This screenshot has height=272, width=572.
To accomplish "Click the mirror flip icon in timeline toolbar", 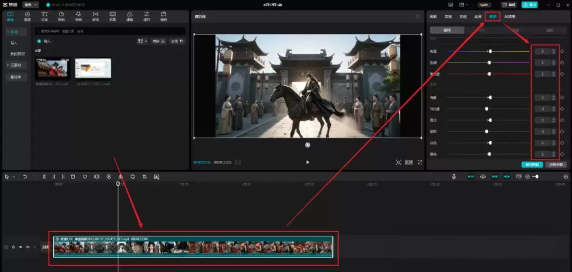I will coord(120,176).
